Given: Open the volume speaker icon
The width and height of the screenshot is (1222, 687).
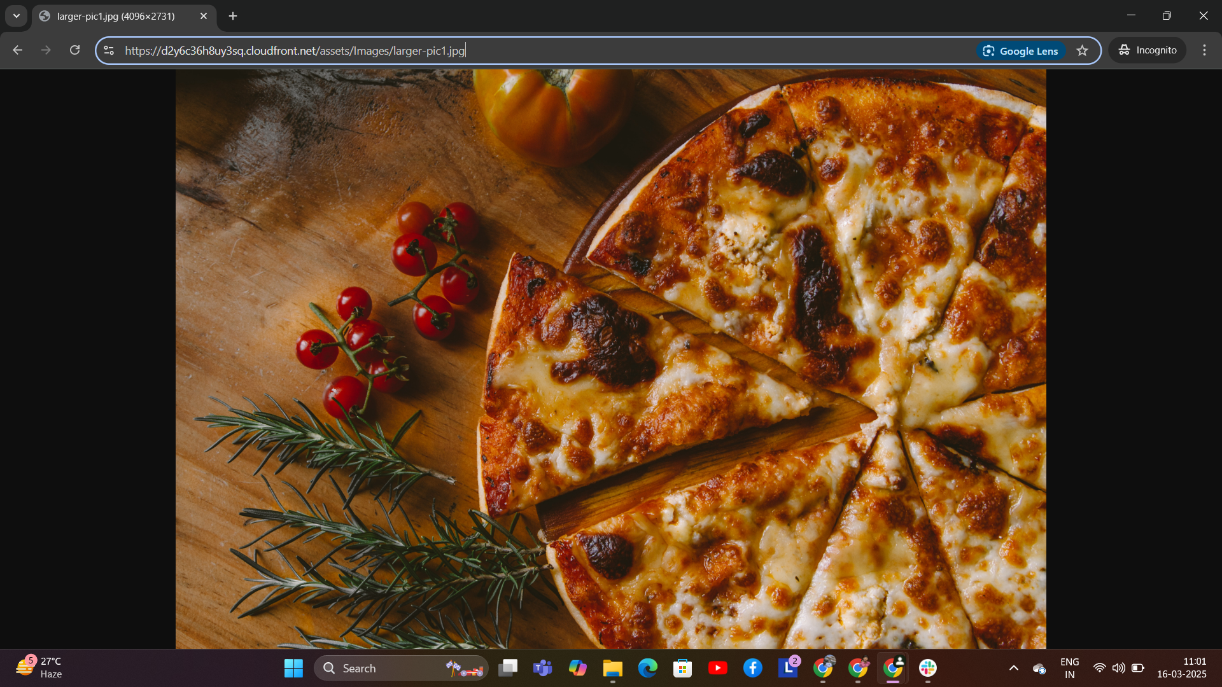Looking at the screenshot, I should [x=1118, y=668].
